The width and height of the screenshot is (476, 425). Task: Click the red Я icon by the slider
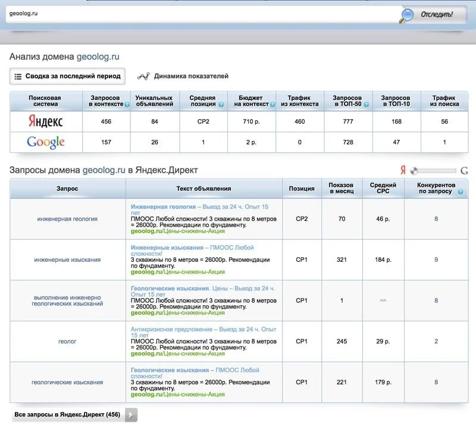pos(403,170)
